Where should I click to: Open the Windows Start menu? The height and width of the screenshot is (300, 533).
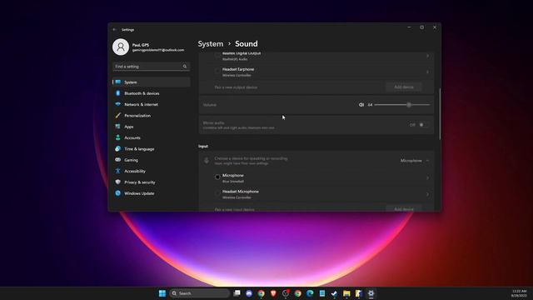162,293
